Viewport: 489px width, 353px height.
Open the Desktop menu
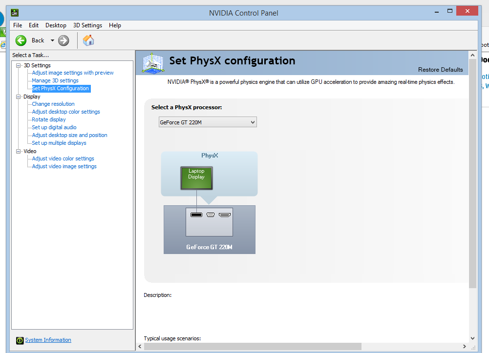point(56,25)
